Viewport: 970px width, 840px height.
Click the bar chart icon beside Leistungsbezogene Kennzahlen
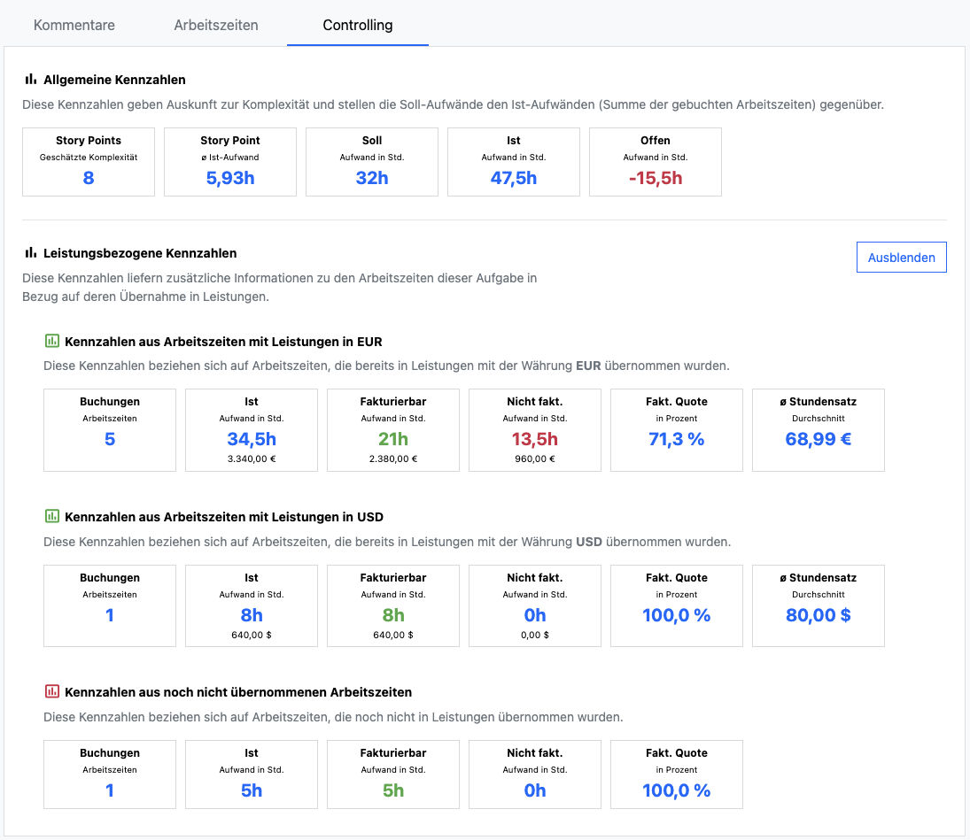30,253
